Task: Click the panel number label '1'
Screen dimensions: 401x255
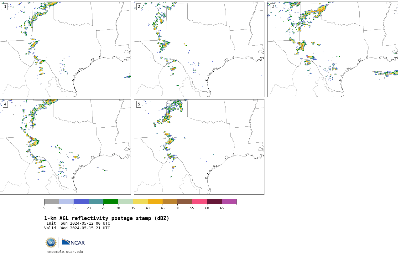Action: [x=5, y=7]
